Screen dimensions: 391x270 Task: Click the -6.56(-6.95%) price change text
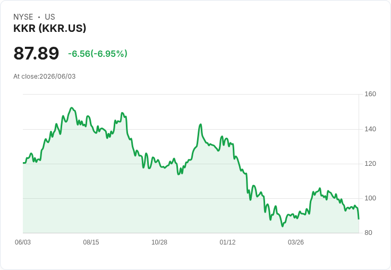(98, 54)
